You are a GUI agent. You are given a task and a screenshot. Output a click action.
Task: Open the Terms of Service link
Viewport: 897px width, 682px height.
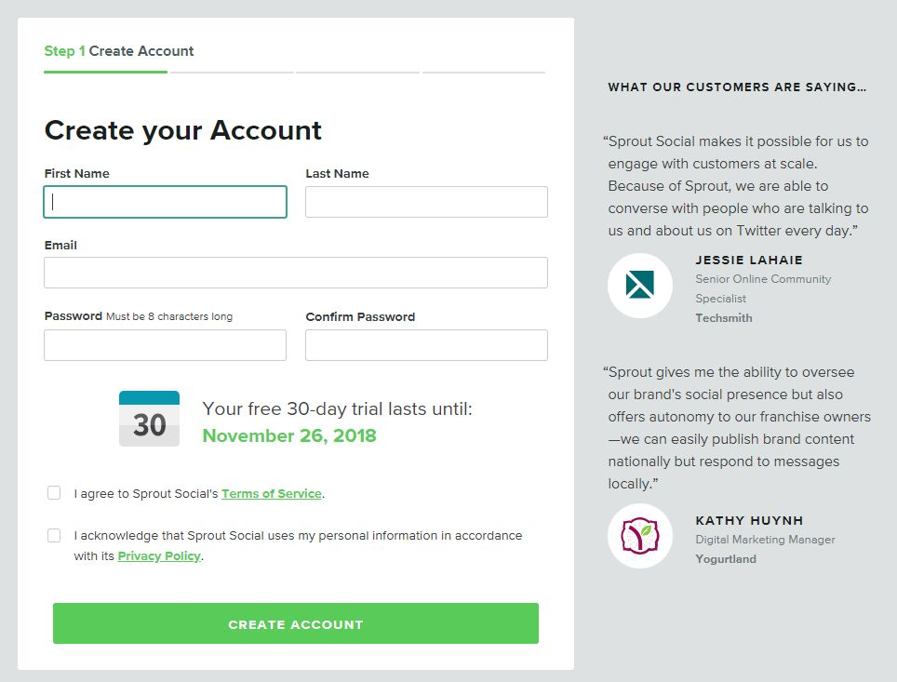click(272, 494)
